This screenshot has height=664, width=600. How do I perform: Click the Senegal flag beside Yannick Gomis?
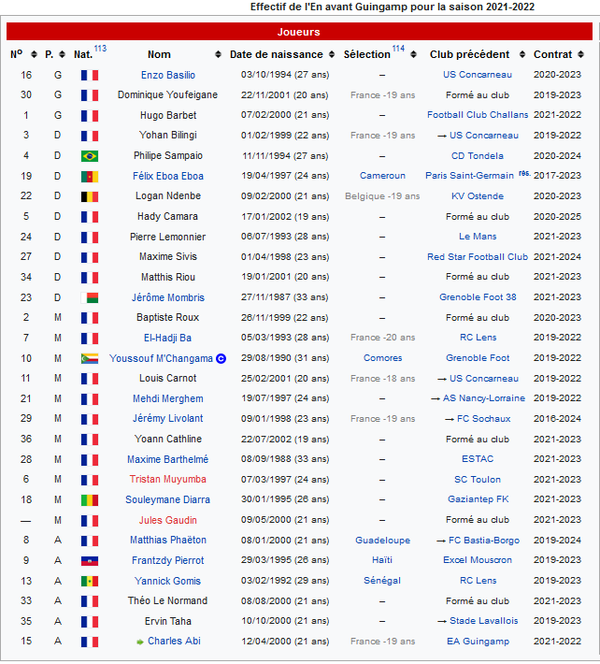[x=90, y=581]
